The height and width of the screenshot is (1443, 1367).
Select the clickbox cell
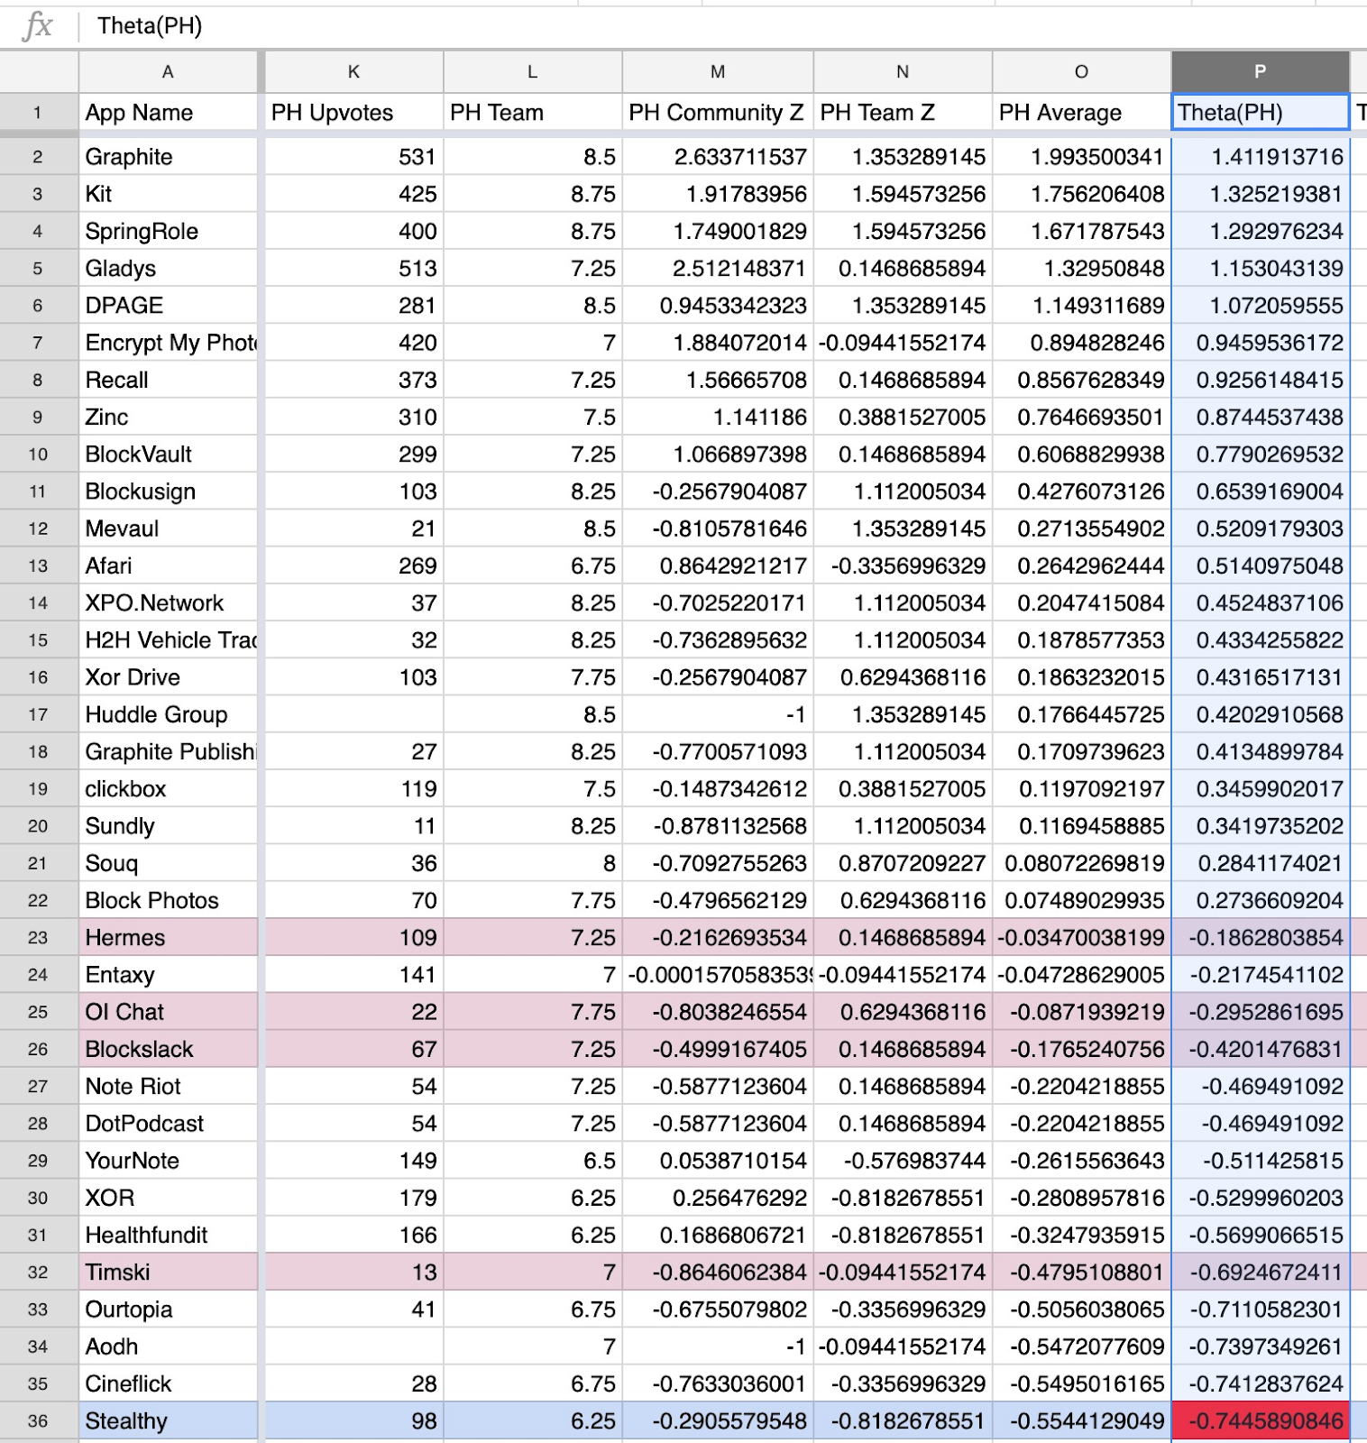pos(169,788)
